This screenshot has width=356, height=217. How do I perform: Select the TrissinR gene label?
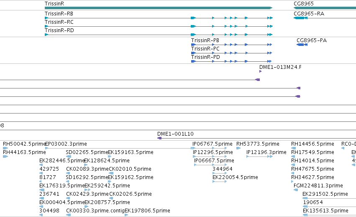(x=54, y=4)
